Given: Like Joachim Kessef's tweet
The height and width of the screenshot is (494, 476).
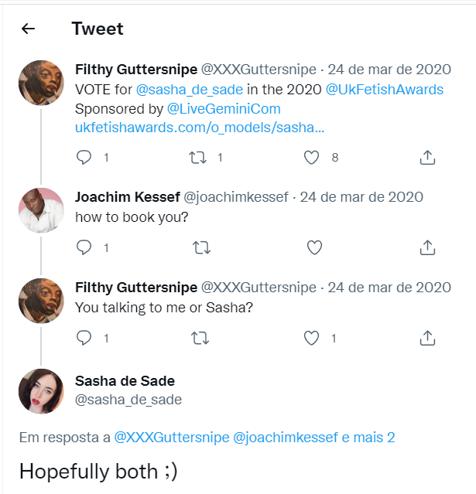Looking at the screenshot, I should tap(313, 248).
